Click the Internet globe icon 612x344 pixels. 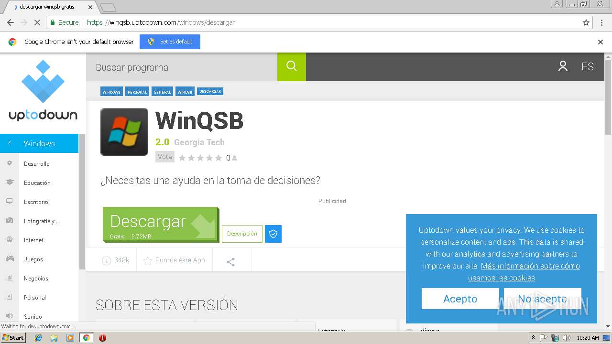[x=9, y=239]
